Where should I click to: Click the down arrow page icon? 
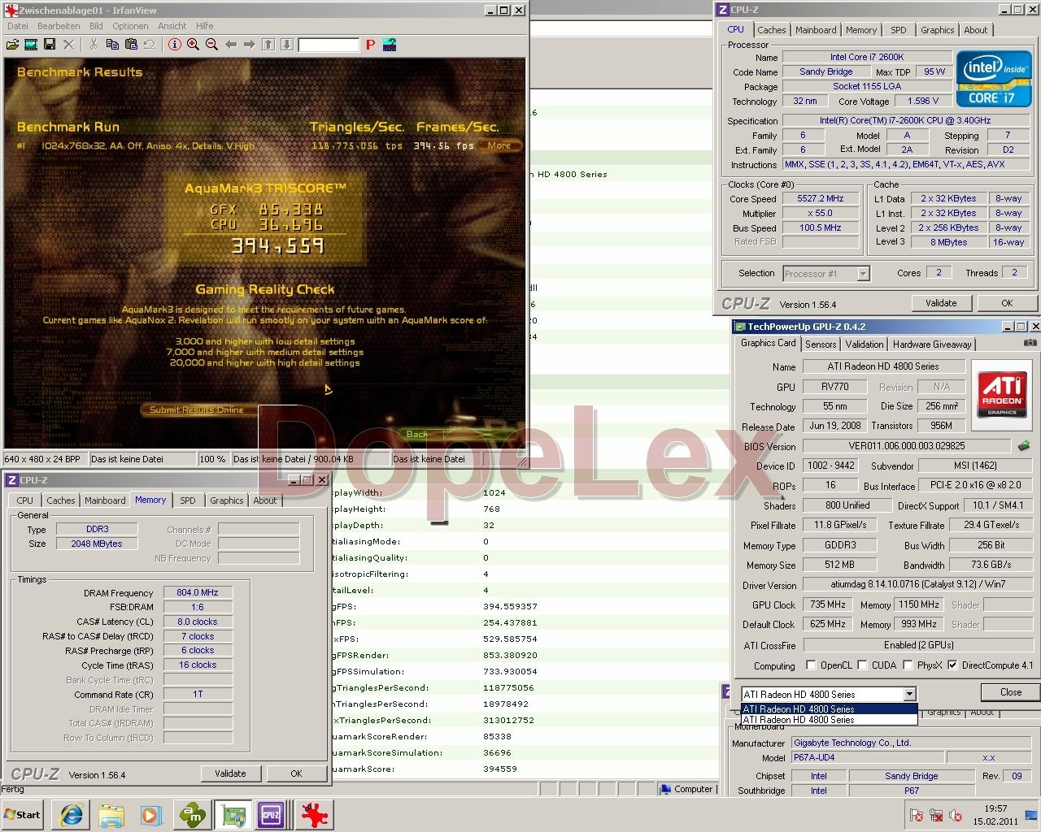(287, 44)
